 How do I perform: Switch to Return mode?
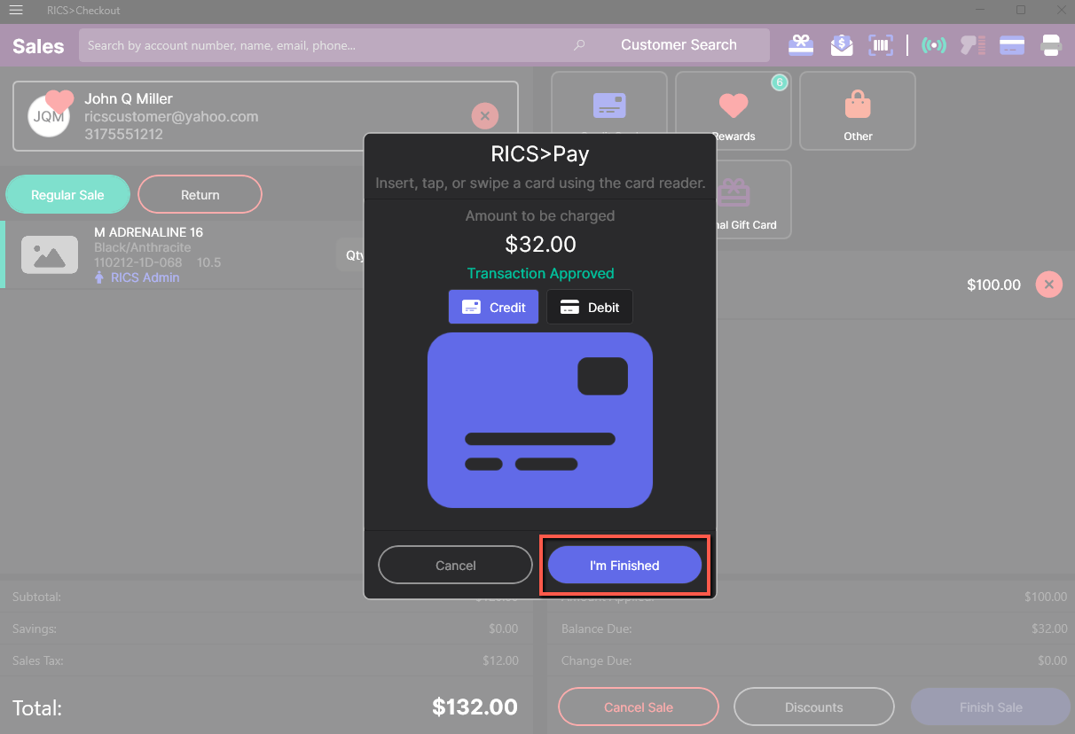point(200,195)
